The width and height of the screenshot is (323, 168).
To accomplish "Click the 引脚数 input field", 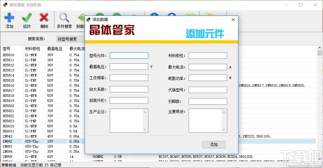I will 208,101.
